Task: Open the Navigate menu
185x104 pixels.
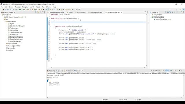Action: click(25, 7)
